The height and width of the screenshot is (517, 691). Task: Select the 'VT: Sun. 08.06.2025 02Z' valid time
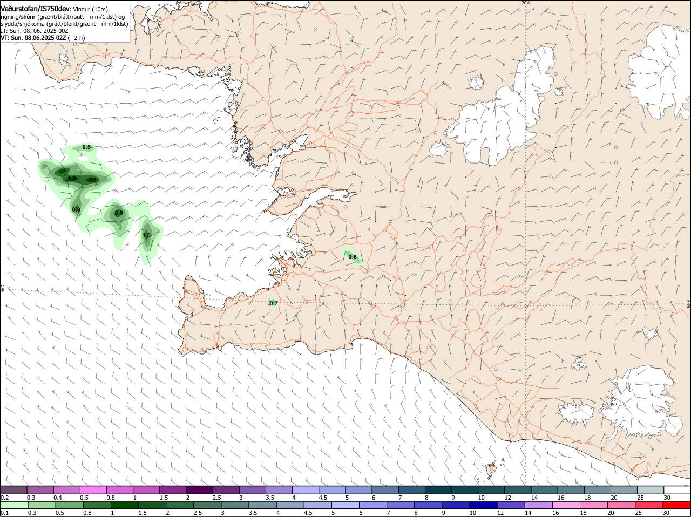(33, 38)
